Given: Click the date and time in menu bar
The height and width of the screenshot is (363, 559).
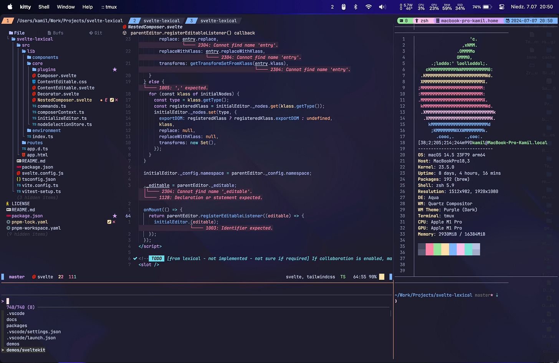Looking at the screenshot, I should point(532,7).
